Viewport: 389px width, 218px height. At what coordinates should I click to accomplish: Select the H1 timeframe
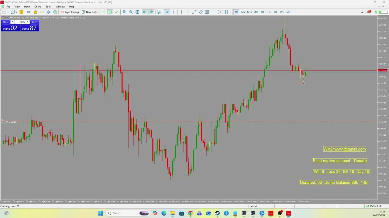[262, 12]
